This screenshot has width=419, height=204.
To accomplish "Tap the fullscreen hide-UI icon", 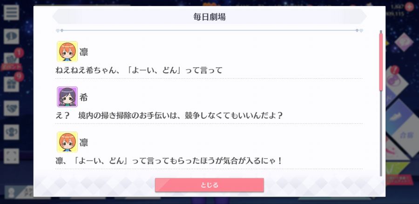I will (x=11, y=156).
